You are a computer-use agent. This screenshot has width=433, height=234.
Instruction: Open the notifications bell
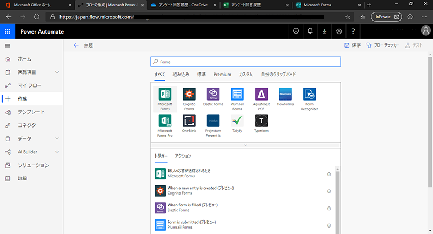pos(310,31)
